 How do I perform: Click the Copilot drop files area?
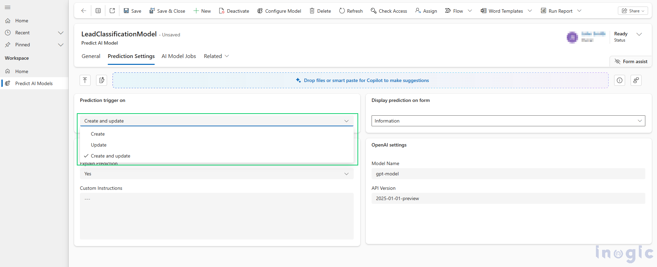click(361, 80)
